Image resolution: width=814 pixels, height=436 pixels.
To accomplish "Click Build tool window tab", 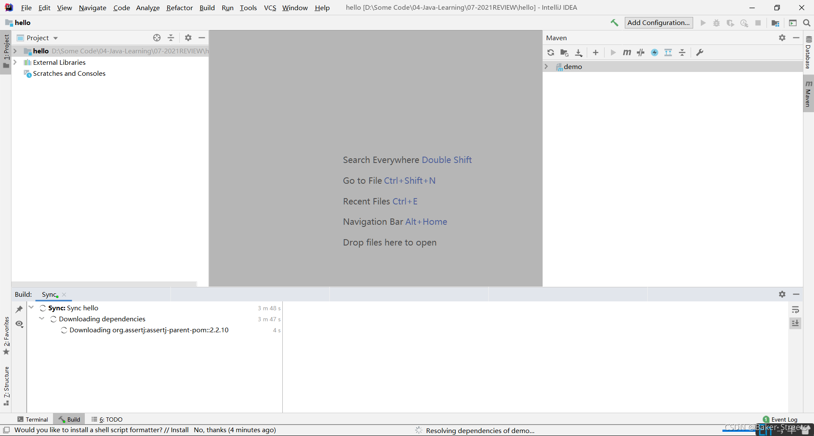I will [x=70, y=419].
